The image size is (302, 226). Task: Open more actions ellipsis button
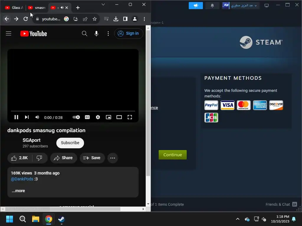point(113,158)
